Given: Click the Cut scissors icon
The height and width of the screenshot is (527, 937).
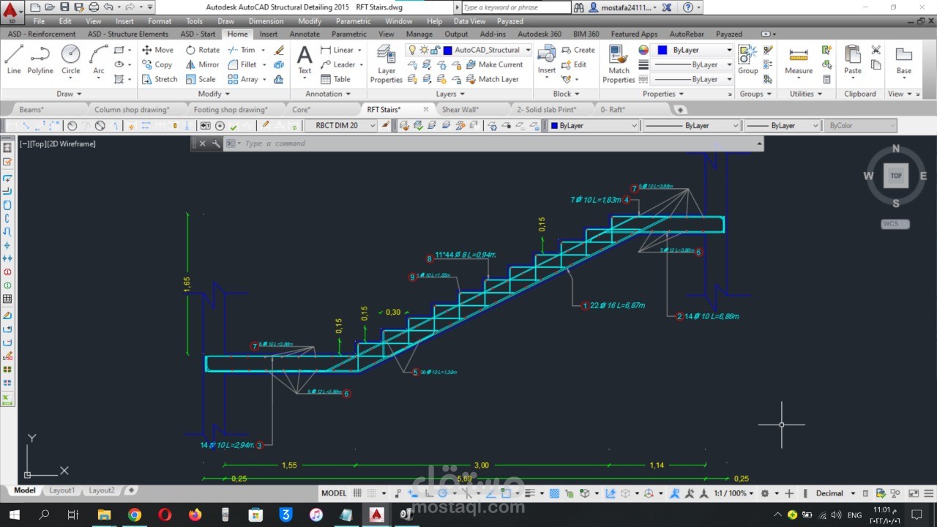Looking at the screenshot, I should click(876, 50).
